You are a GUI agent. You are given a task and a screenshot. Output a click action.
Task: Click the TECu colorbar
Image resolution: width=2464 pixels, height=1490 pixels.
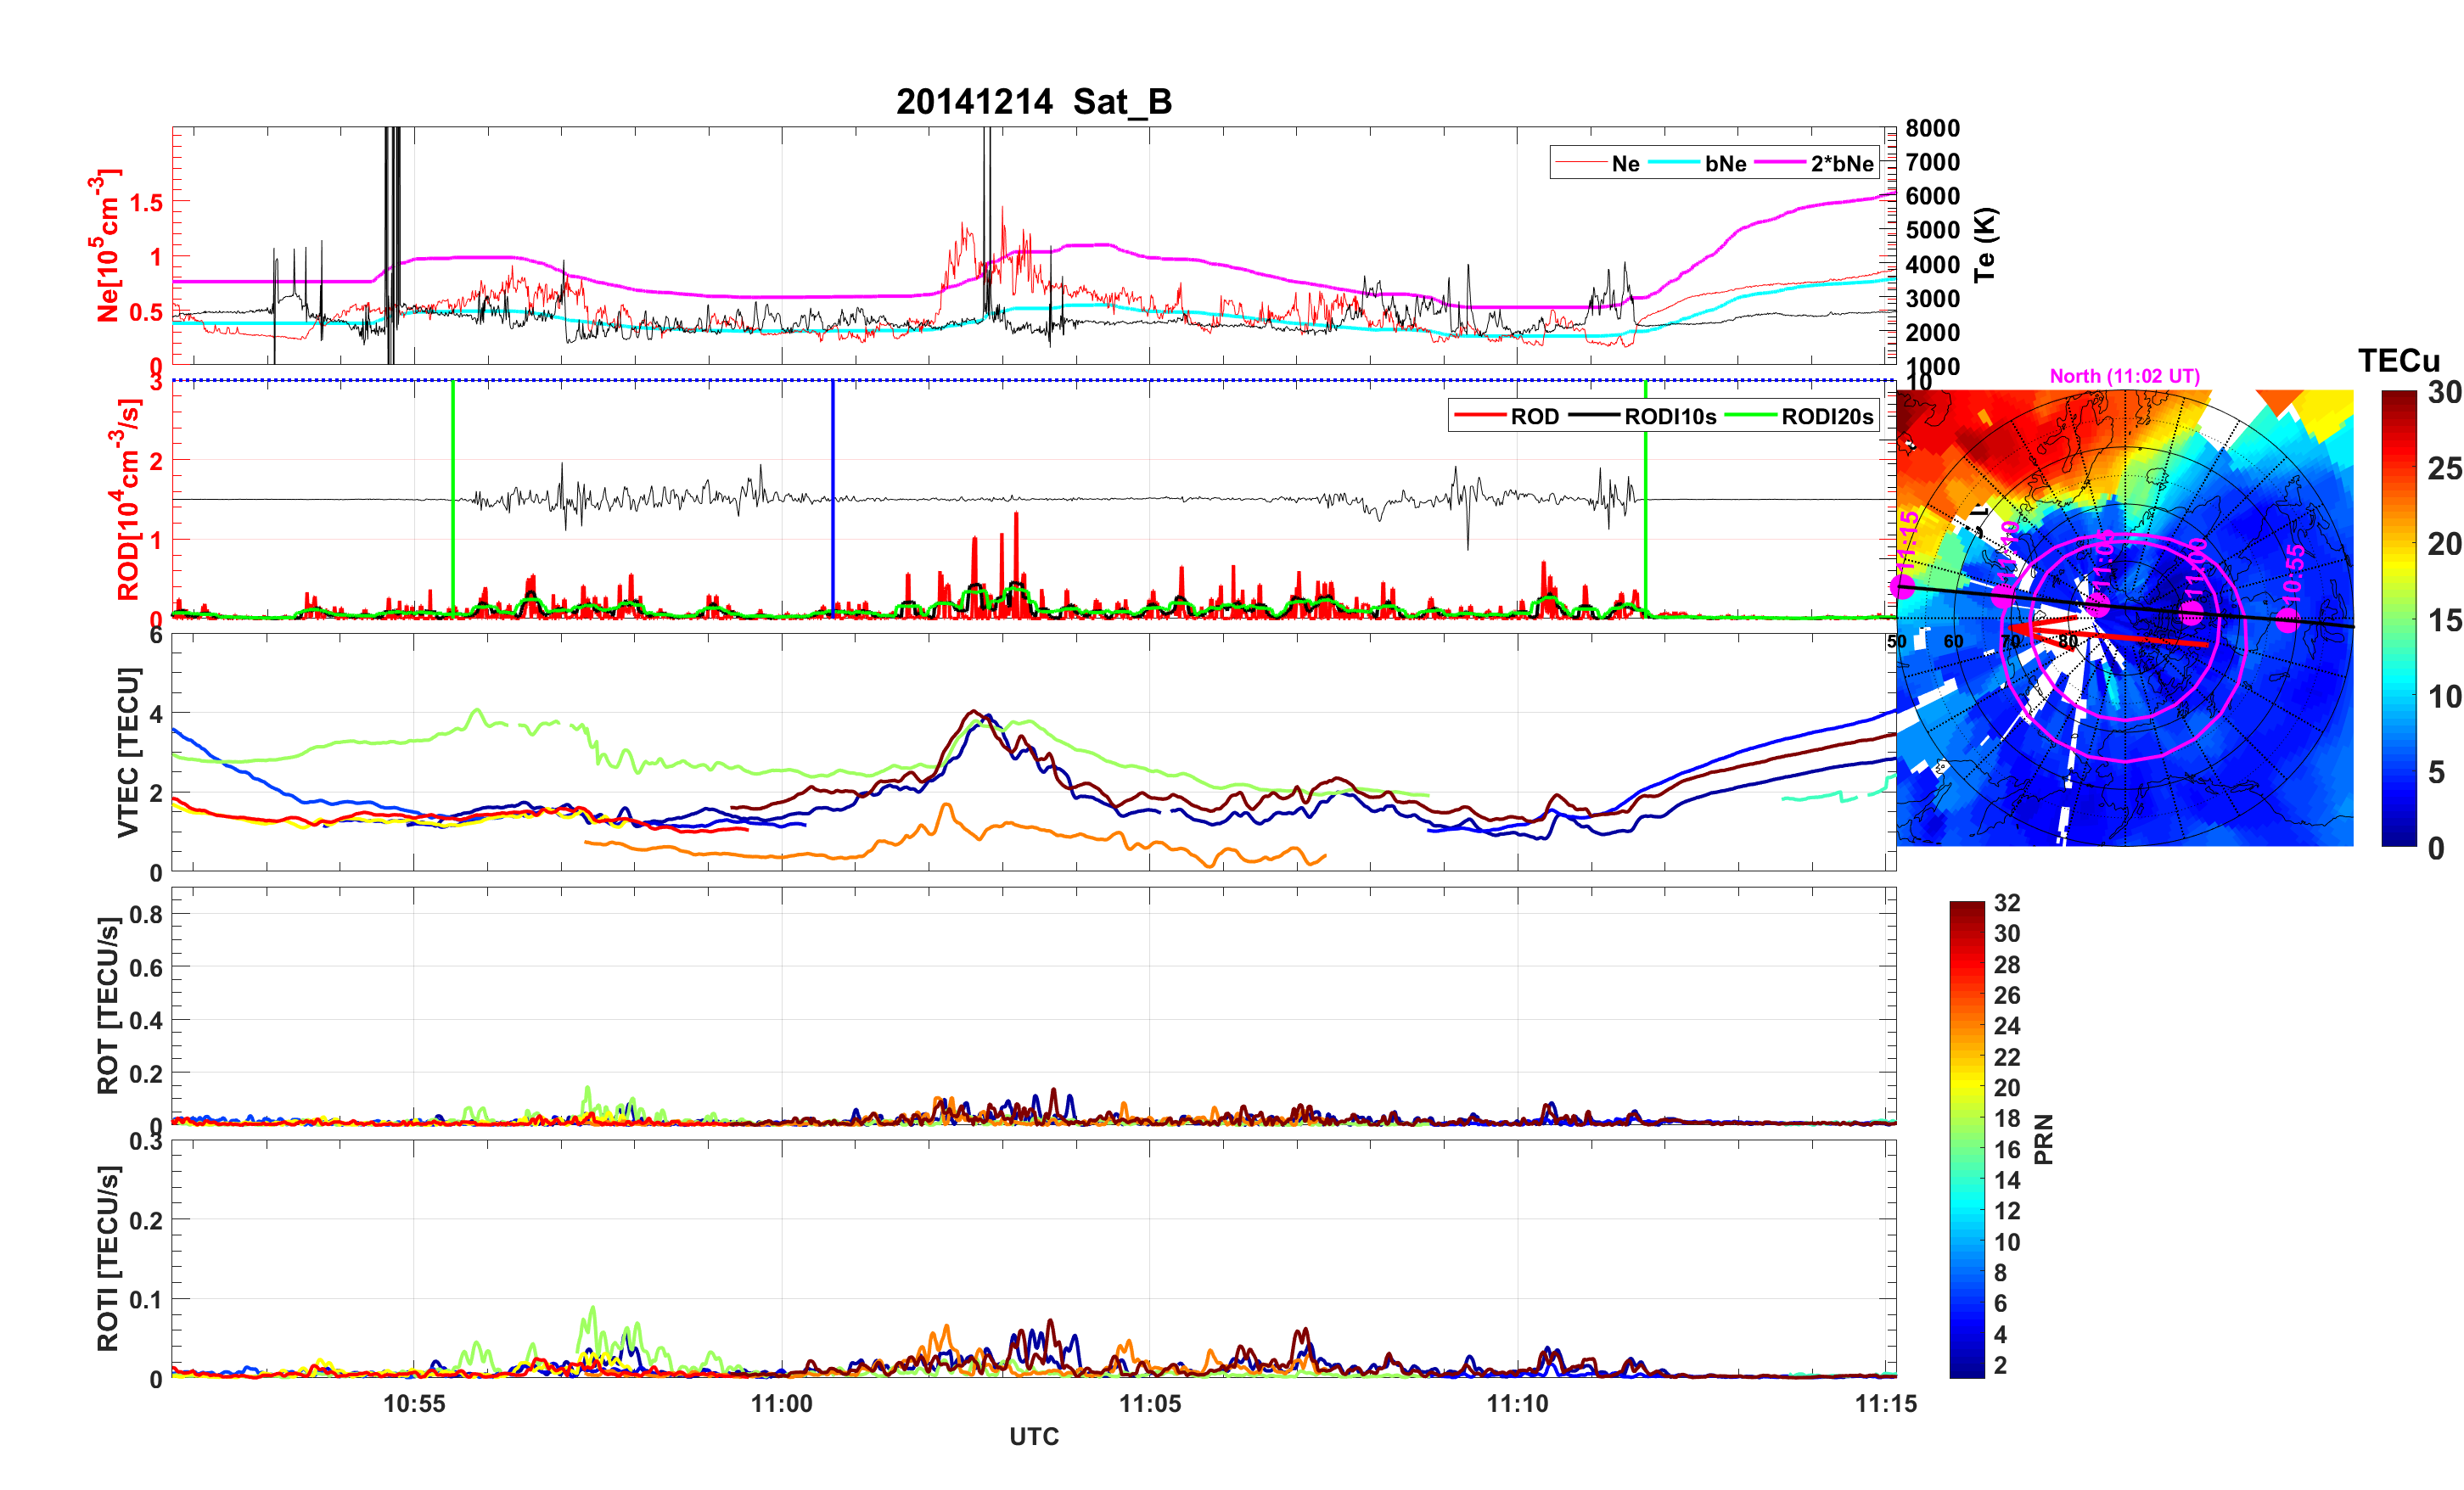2398,618
